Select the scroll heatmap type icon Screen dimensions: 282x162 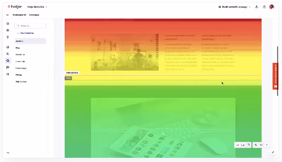click(x=267, y=145)
